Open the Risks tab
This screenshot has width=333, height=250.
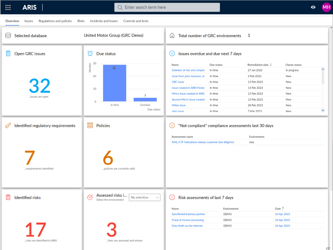click(81, 21)
